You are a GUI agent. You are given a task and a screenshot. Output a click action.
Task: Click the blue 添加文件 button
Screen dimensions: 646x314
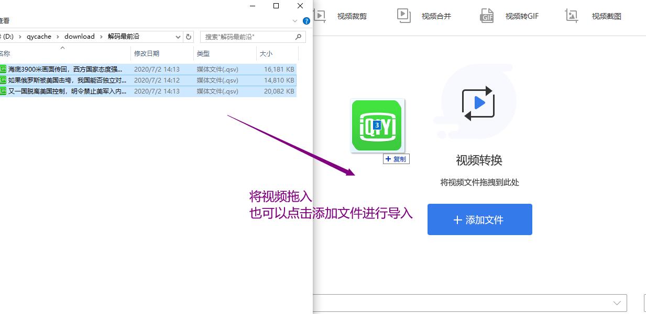point(480,219)
